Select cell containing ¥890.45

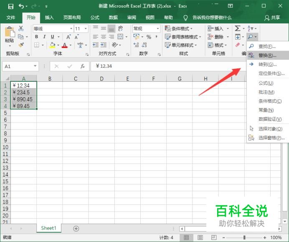23,99
